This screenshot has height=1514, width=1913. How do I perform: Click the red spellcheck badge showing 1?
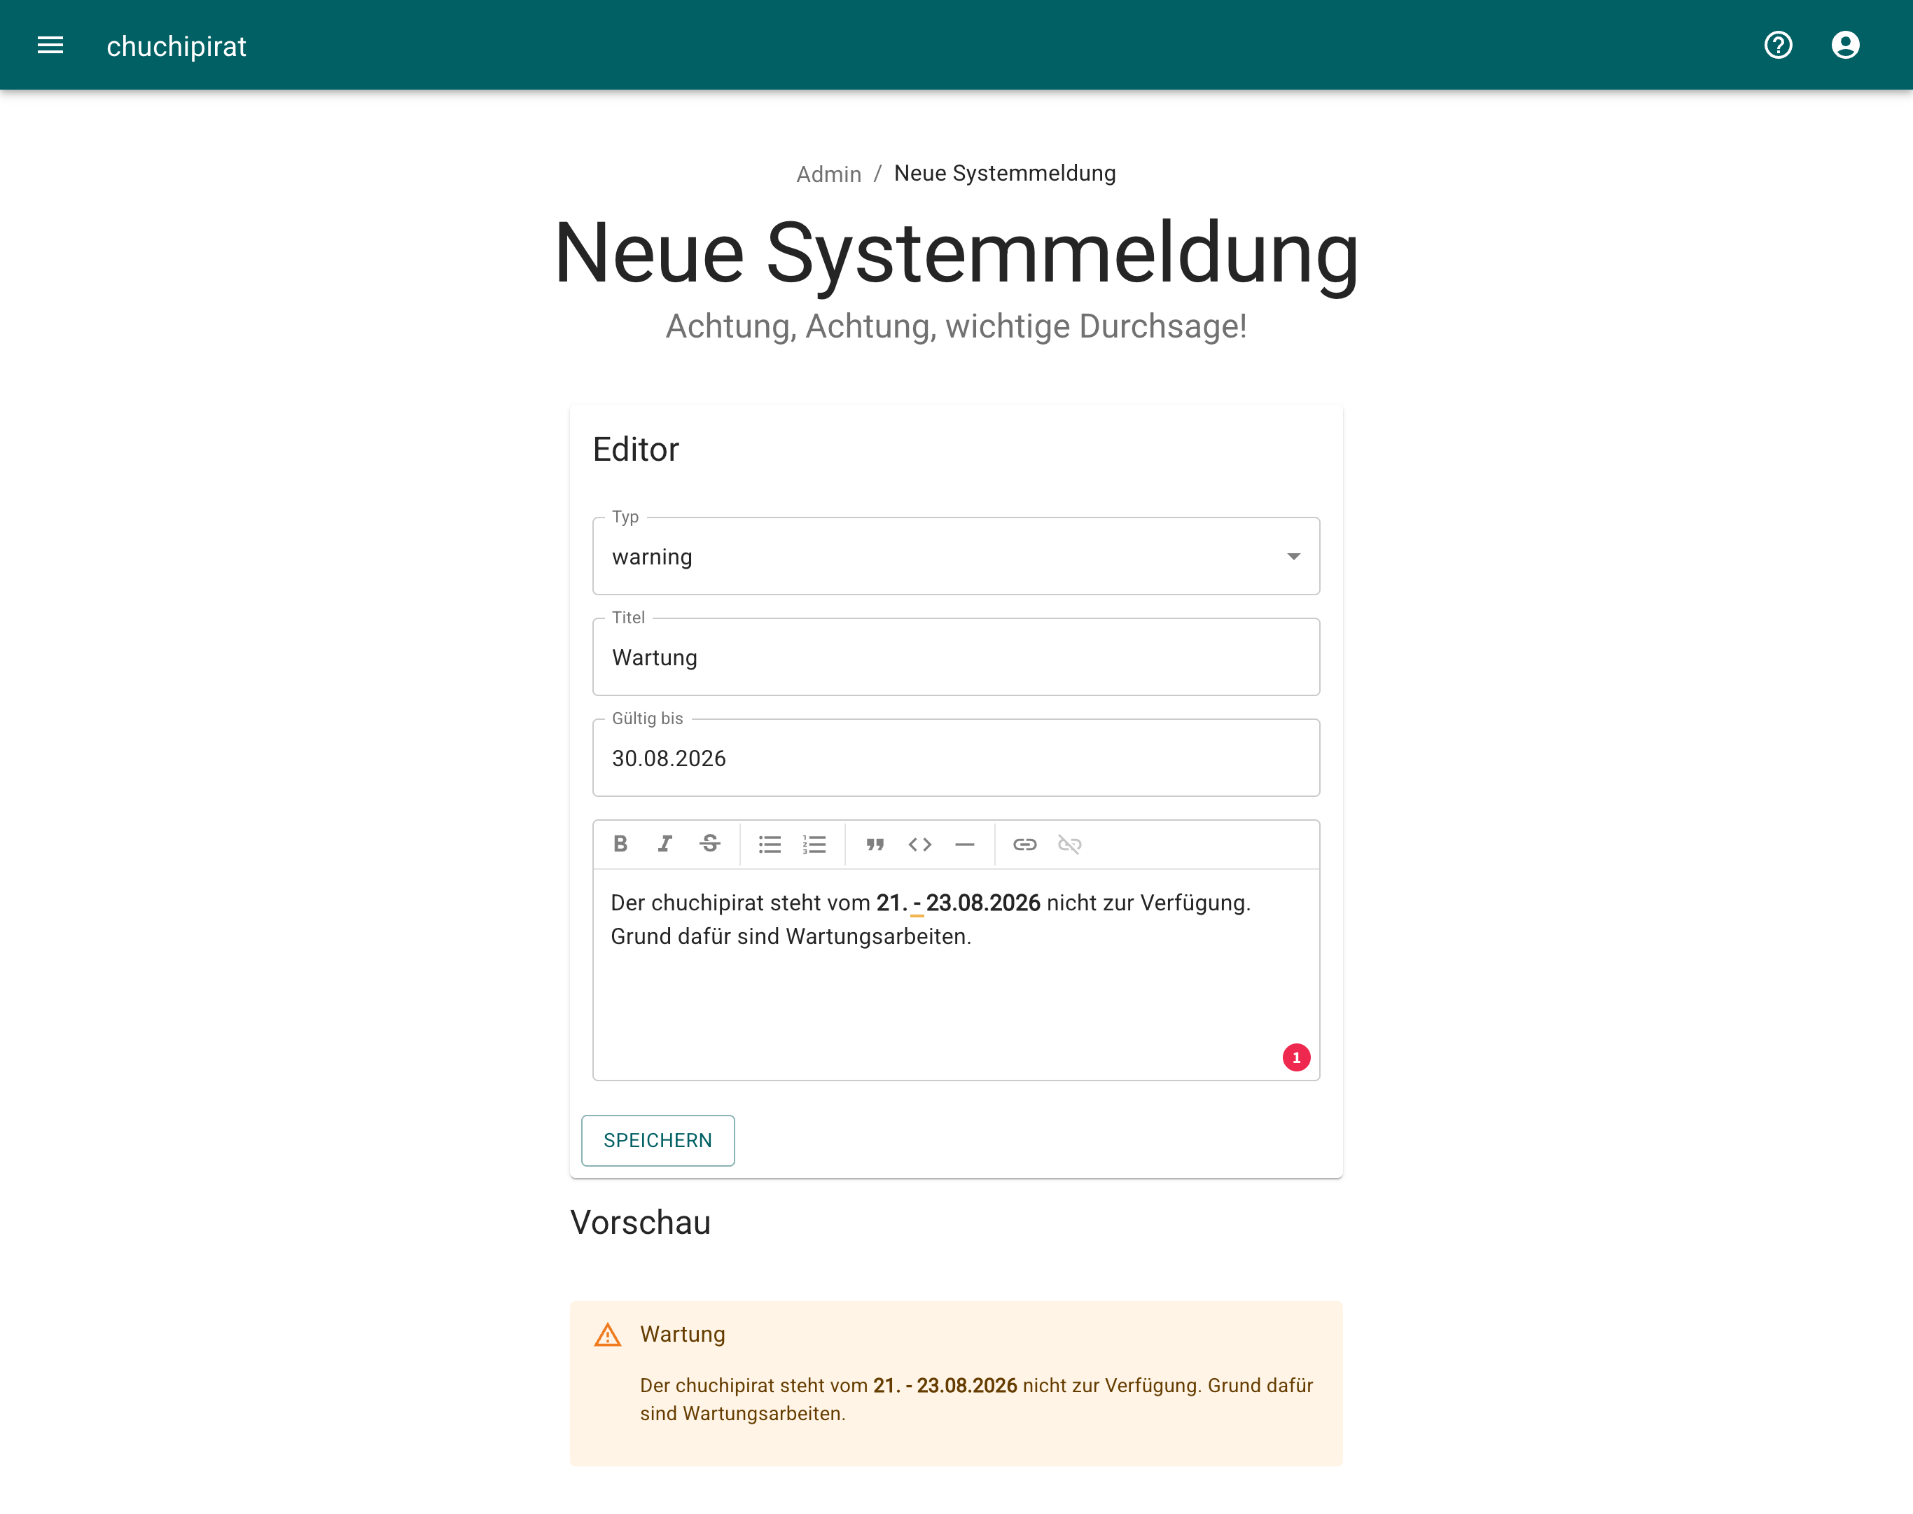(1296, 1057)
